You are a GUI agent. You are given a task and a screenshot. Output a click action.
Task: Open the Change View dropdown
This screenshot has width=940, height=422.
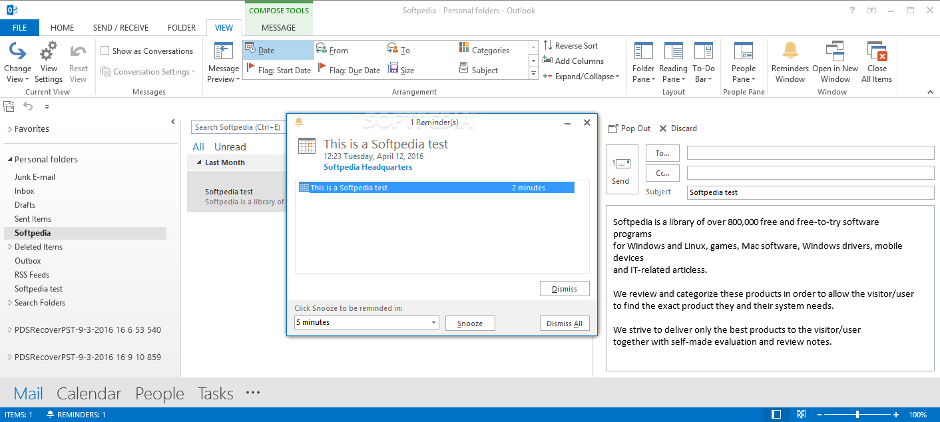(18, 63)
